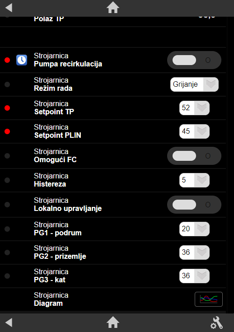Open the Strojarnica Diagram chart icon
234x332 pixels.
pyautogui.click(x=209, y=299)
